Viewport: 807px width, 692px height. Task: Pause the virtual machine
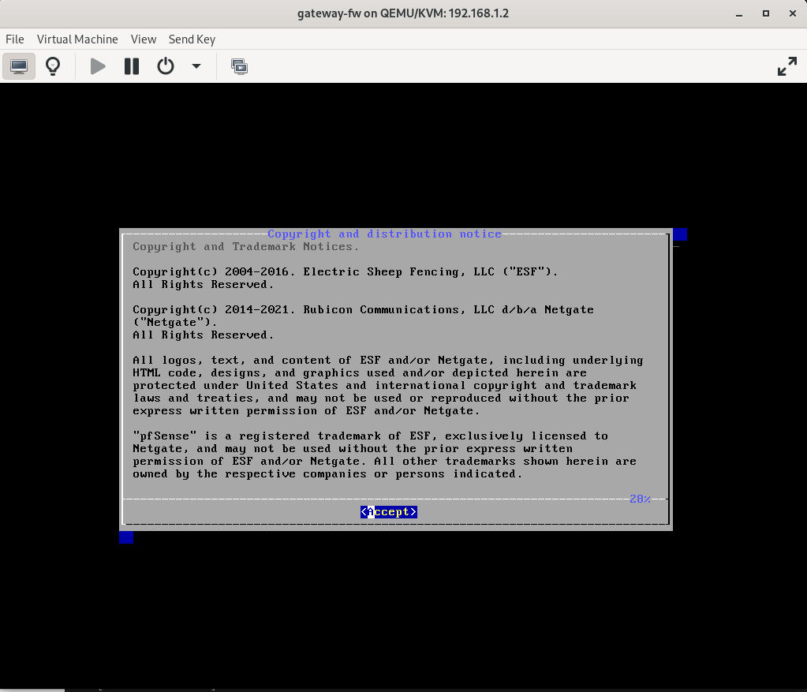coord(132,66)
